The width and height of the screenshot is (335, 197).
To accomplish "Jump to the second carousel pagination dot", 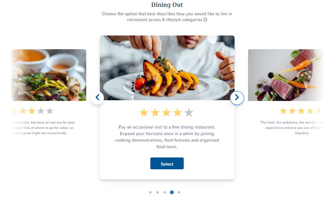I will click(158, 192).
